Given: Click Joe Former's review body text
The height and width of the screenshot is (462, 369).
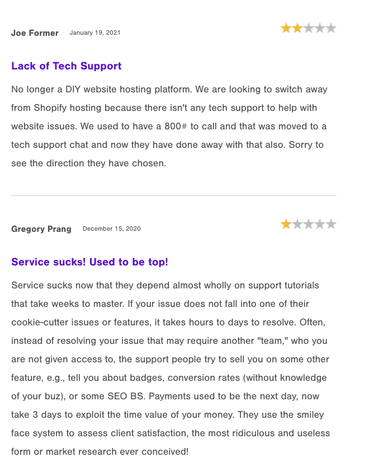Looking at the screenshot, I should coord(168,126).
